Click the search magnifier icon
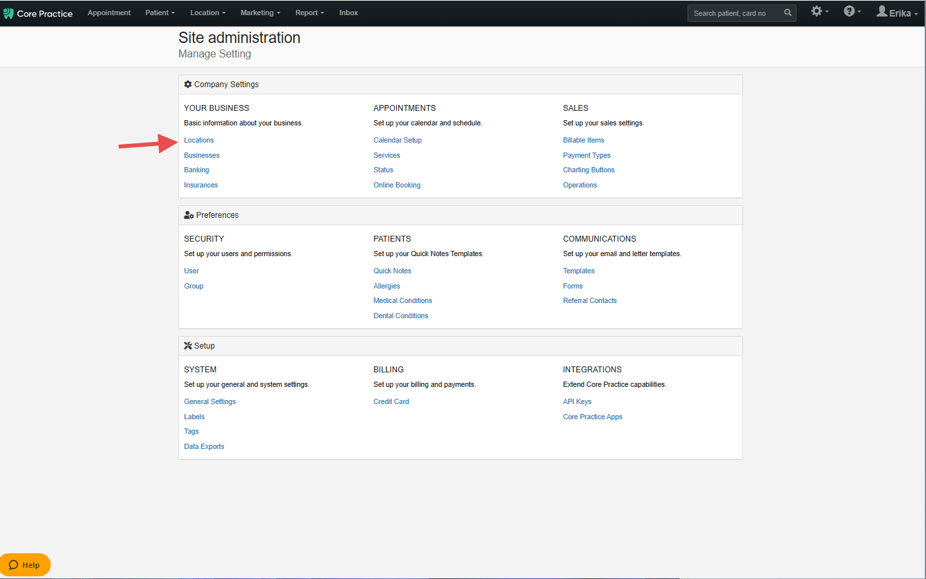 [x=787, y=13]
